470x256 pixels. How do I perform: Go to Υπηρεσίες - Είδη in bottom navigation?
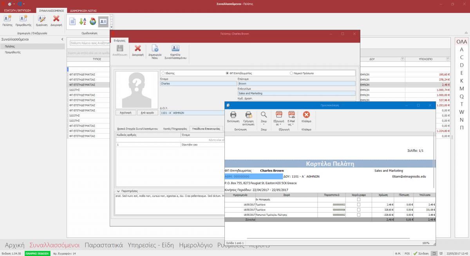point(151,245)
